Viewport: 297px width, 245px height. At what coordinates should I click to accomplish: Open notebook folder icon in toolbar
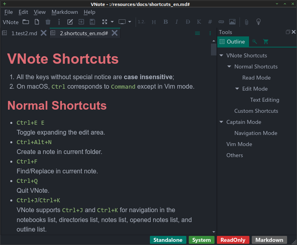(26, 22)
